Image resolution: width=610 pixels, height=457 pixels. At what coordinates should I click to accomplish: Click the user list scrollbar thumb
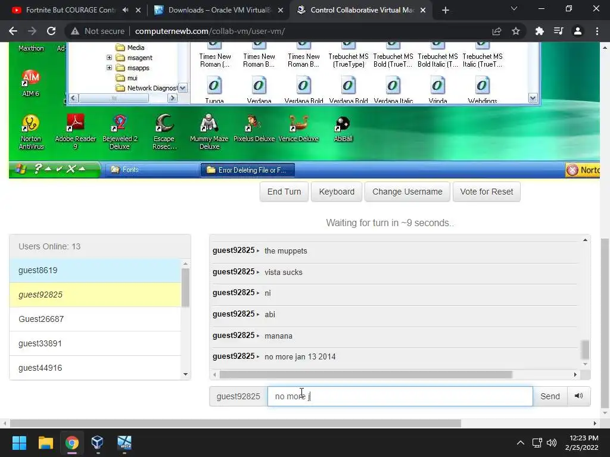(186, 287)
